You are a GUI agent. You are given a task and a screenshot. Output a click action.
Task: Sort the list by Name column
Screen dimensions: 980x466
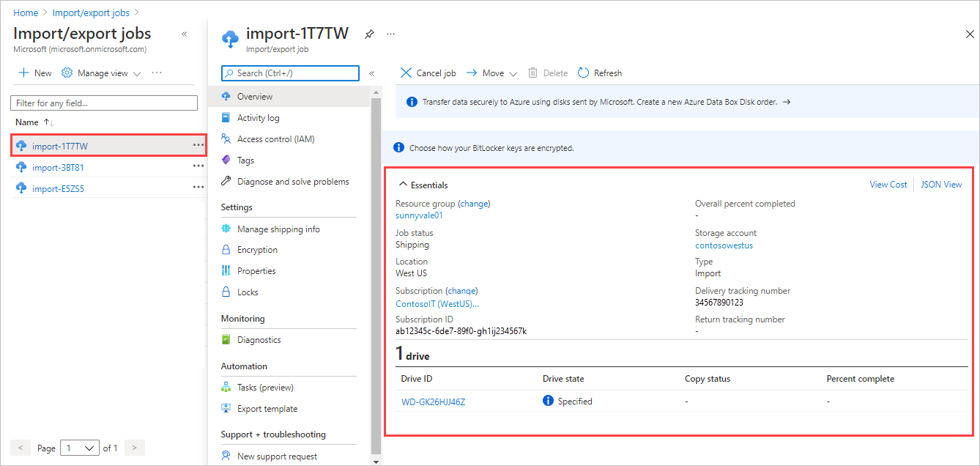pyautogui.click(x=34, y=122)
